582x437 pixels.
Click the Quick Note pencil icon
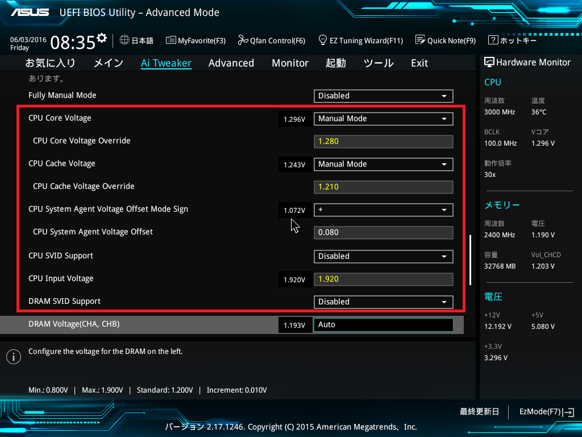[420, 40]
